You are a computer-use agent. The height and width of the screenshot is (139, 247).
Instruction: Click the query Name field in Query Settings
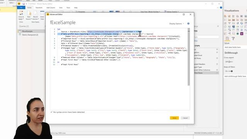click(x=206, y=37)
